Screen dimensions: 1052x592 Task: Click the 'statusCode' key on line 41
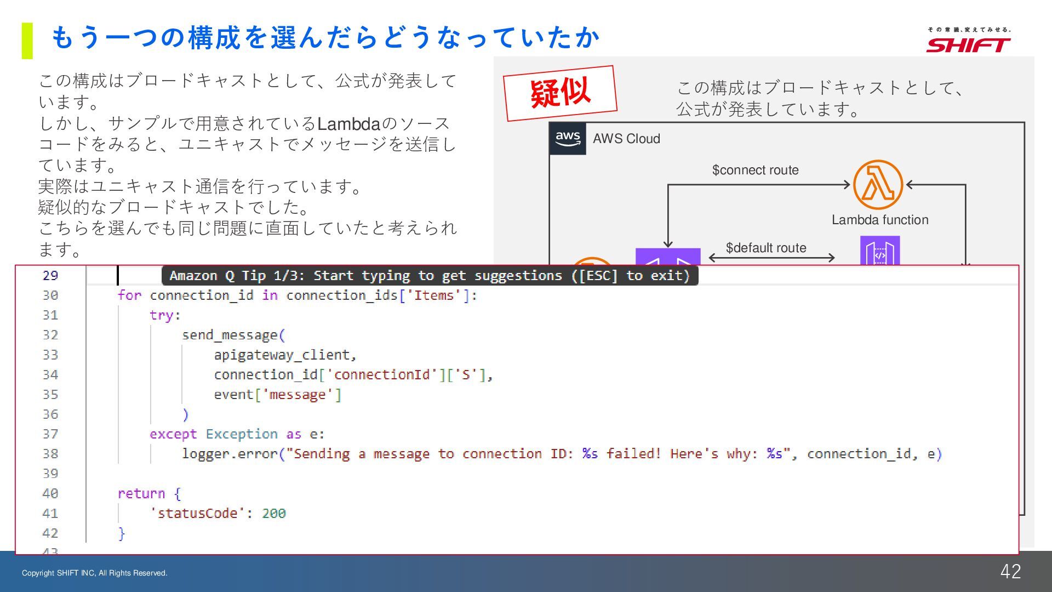coord(197,513)
